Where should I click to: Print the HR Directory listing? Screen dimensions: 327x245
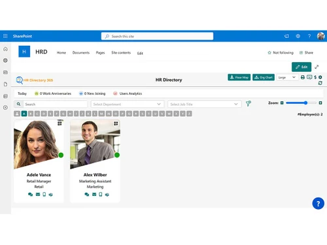click(x=303, y=77)
